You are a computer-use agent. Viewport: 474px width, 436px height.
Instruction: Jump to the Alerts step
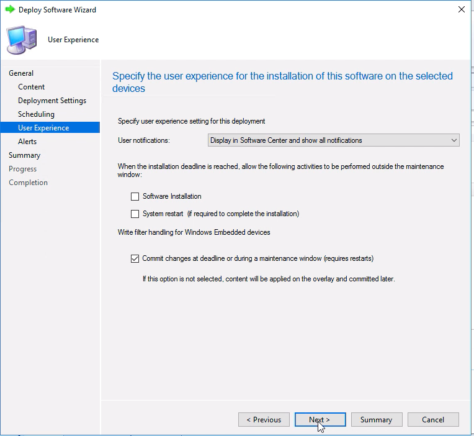point(27,142)
